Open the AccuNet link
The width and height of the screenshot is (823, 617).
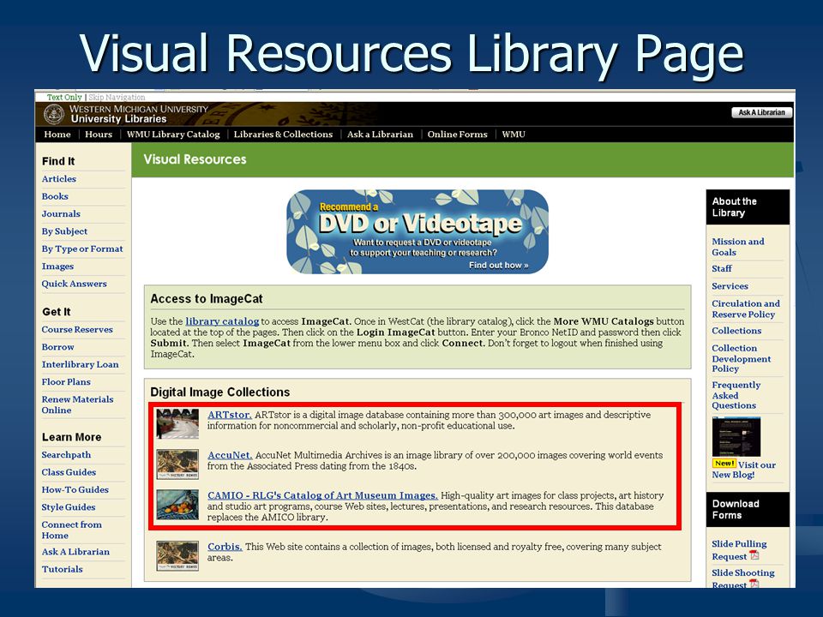click(x=230, y=455)
